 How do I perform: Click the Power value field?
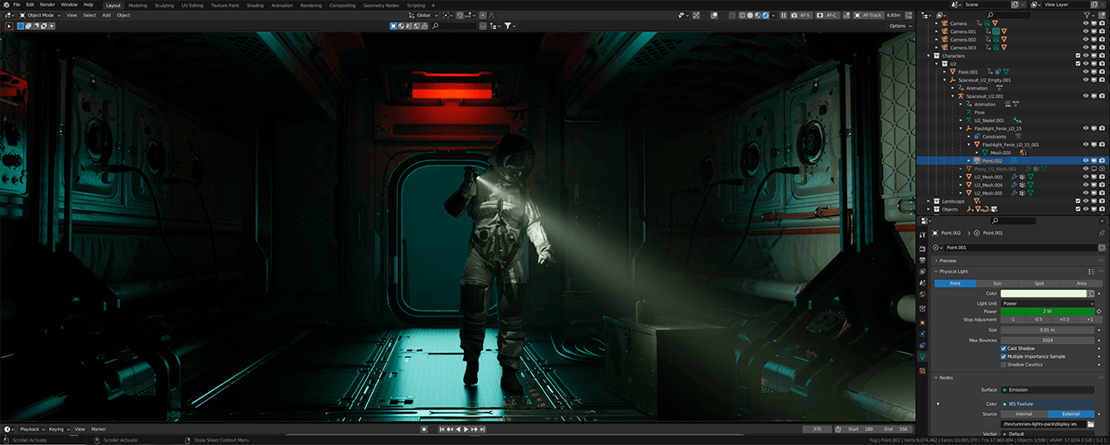(1047, 312)
